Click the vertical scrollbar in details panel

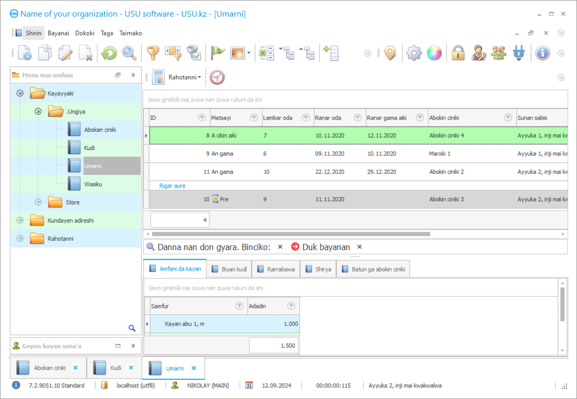point(562,304)
